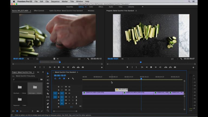The height and width of the screenshot is (117, 208).
Task: Click new bin icon in Project panel
Action: (x=41, y=79)
